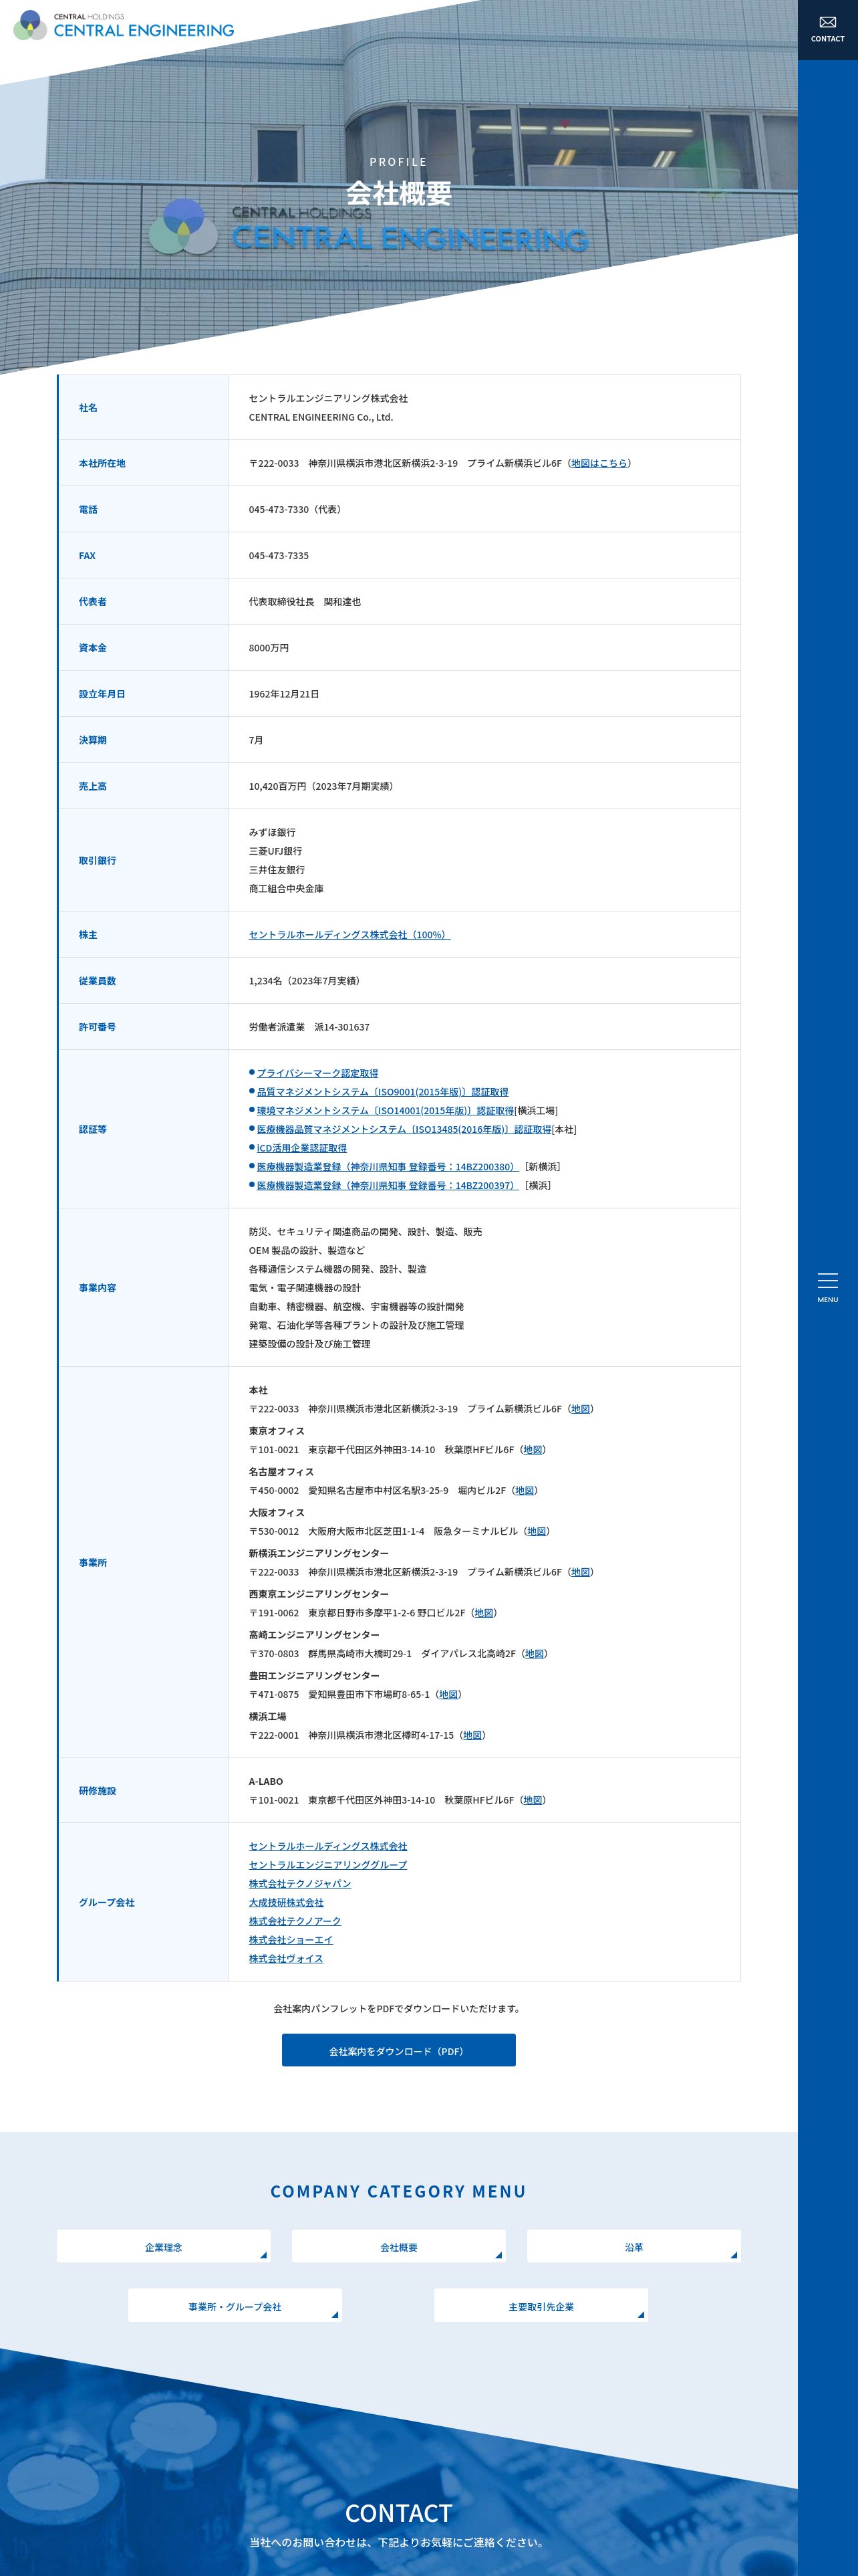Select 企業理念 in company category menu
Screen dimensions: 858x2576
coord(163,2247)
